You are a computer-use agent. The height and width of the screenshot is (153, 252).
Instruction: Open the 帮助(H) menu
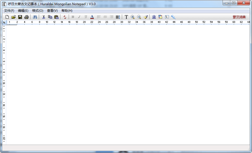coord(67,11)
